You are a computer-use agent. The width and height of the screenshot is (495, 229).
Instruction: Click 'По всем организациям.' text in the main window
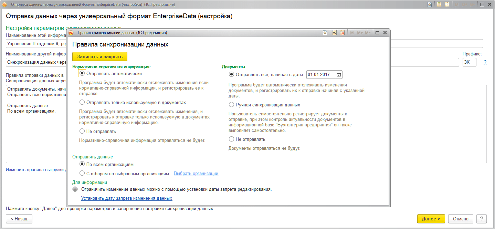point(32,112)
